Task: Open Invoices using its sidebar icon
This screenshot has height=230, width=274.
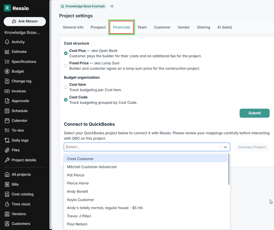Action: 7,91
